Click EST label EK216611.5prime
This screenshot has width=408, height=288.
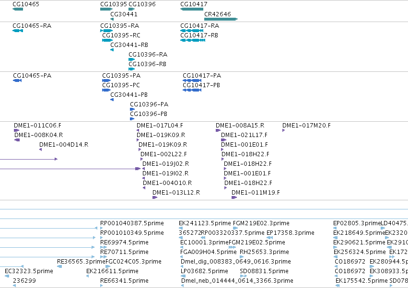pyautogui.click(x=112, y=271)
